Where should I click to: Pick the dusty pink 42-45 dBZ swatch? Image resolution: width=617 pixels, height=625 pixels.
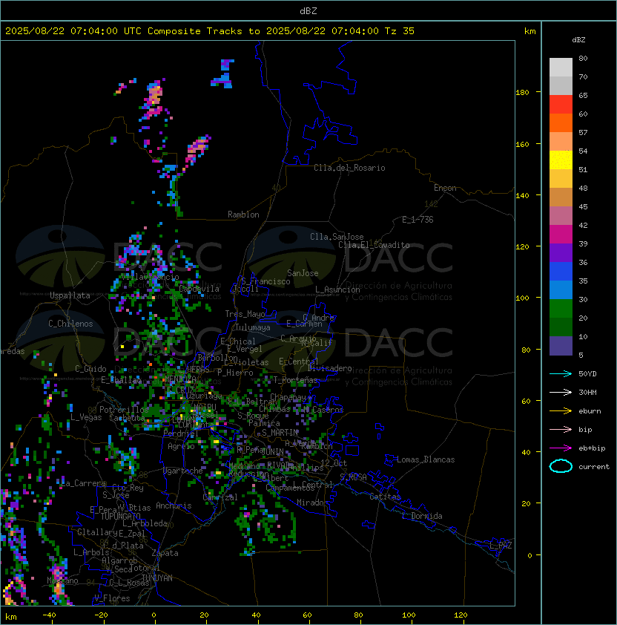(561, 216)
